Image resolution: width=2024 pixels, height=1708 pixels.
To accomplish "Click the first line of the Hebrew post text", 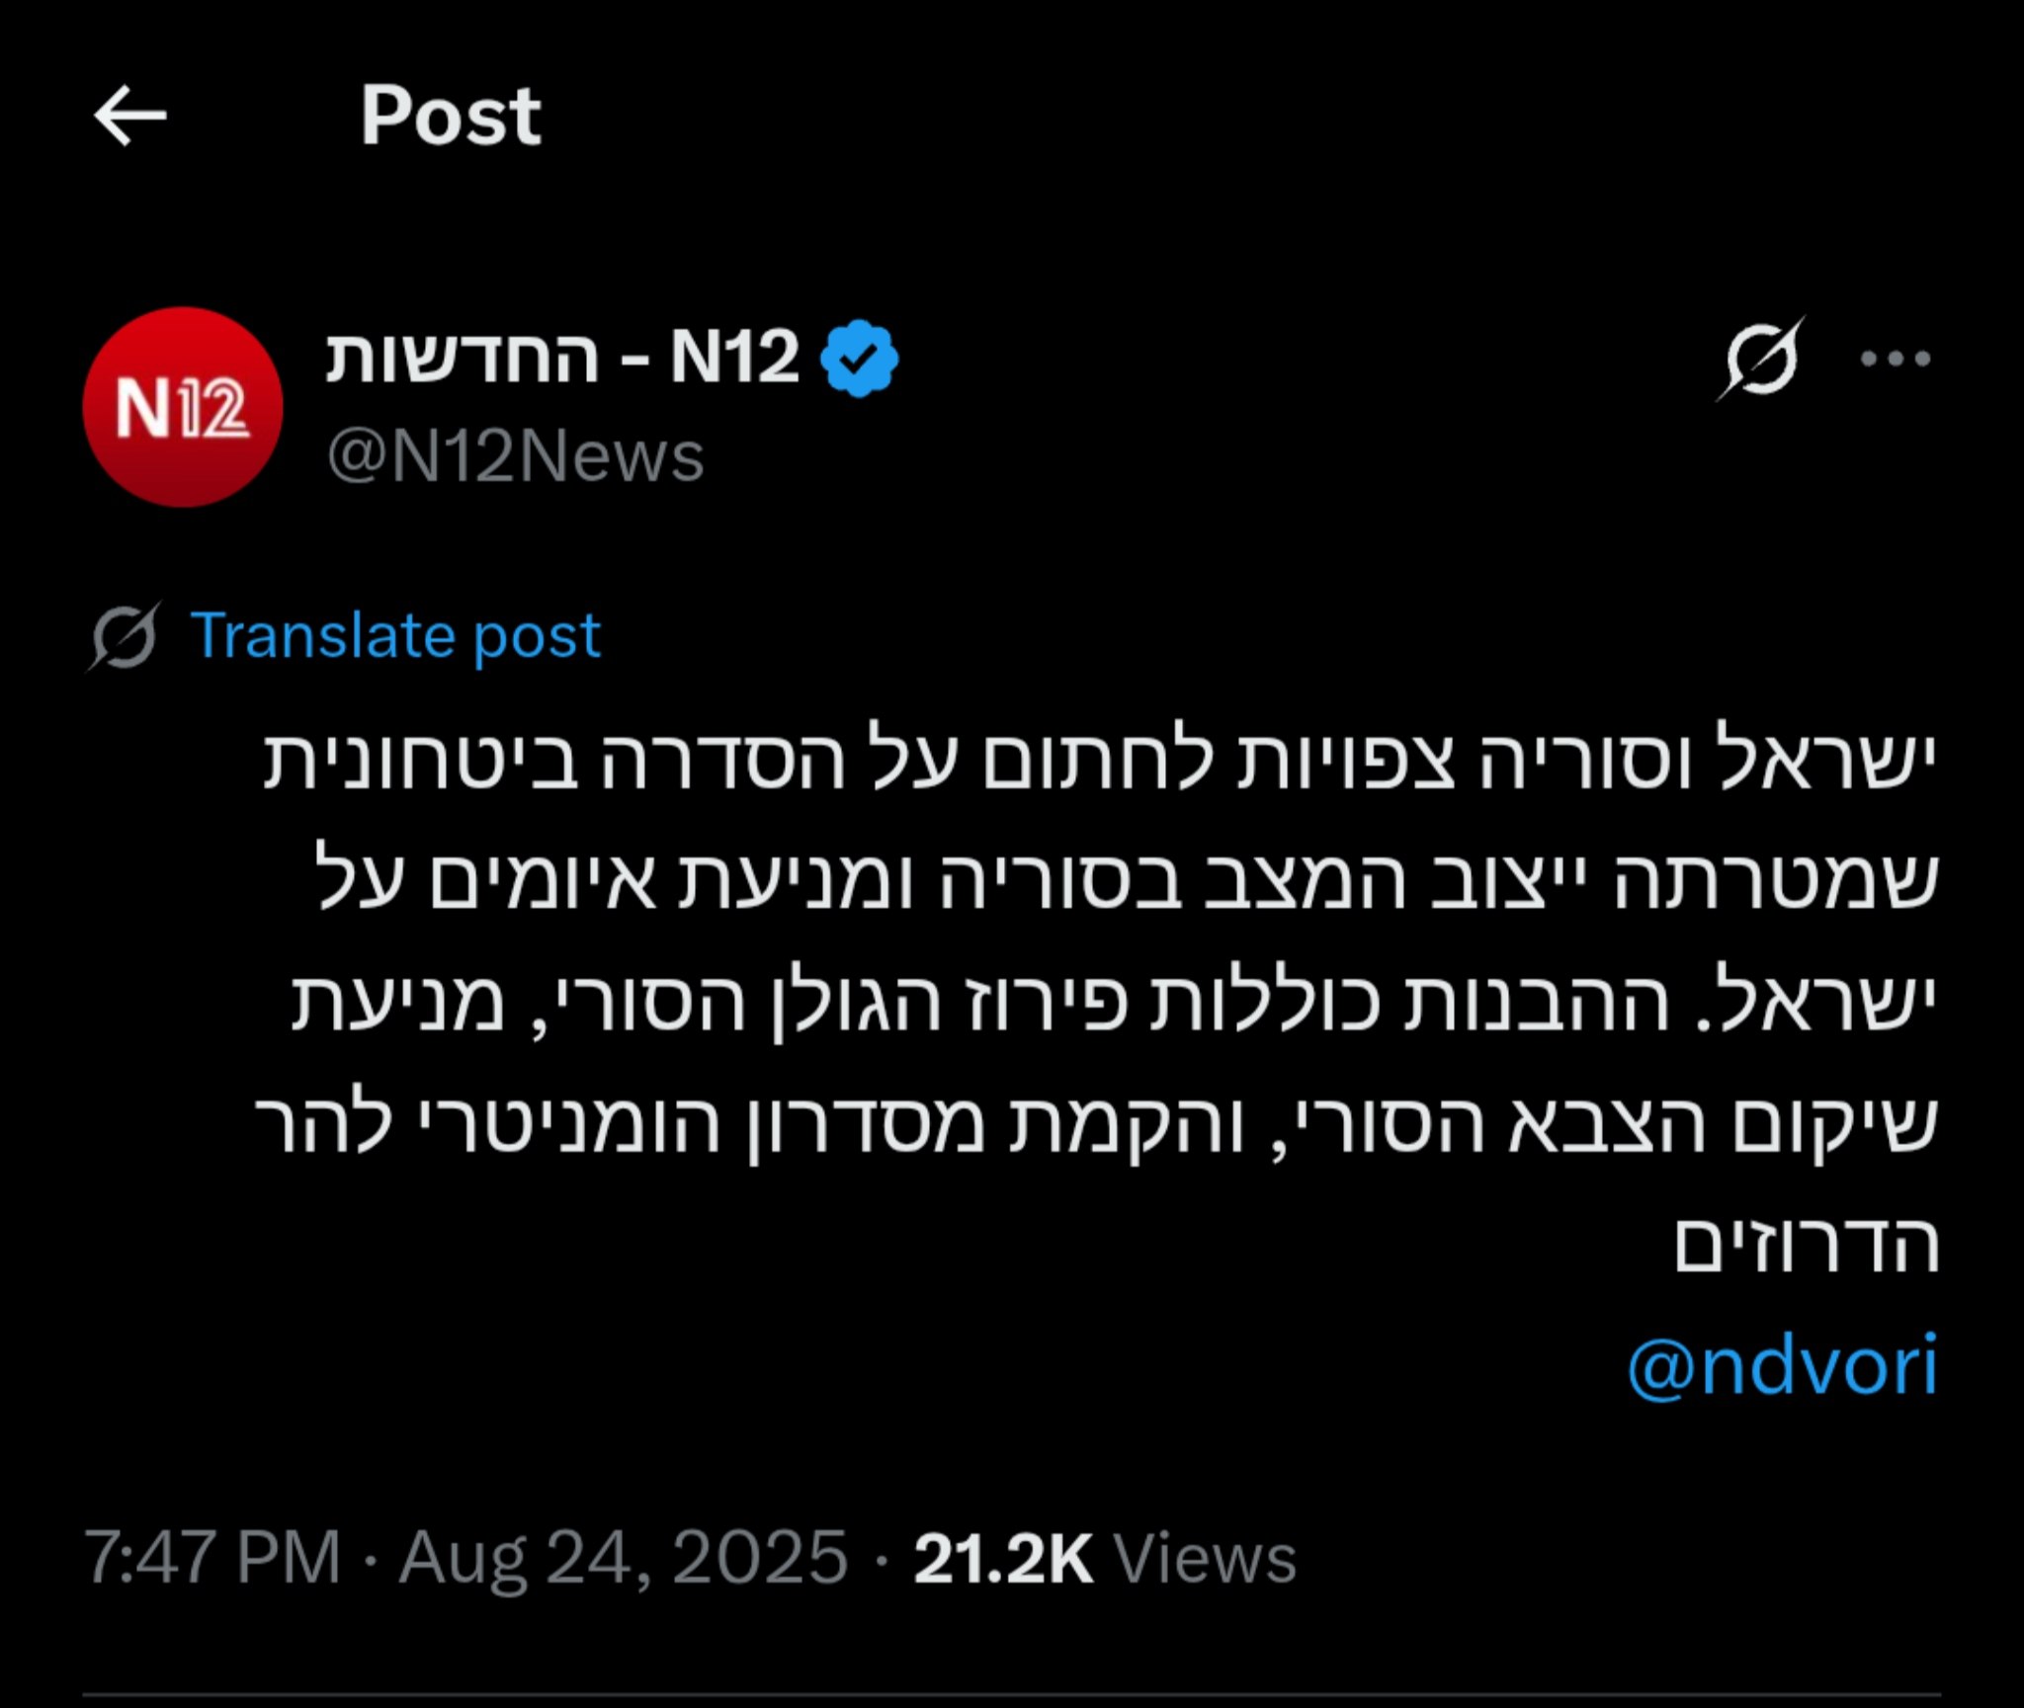I will 1097,761.
